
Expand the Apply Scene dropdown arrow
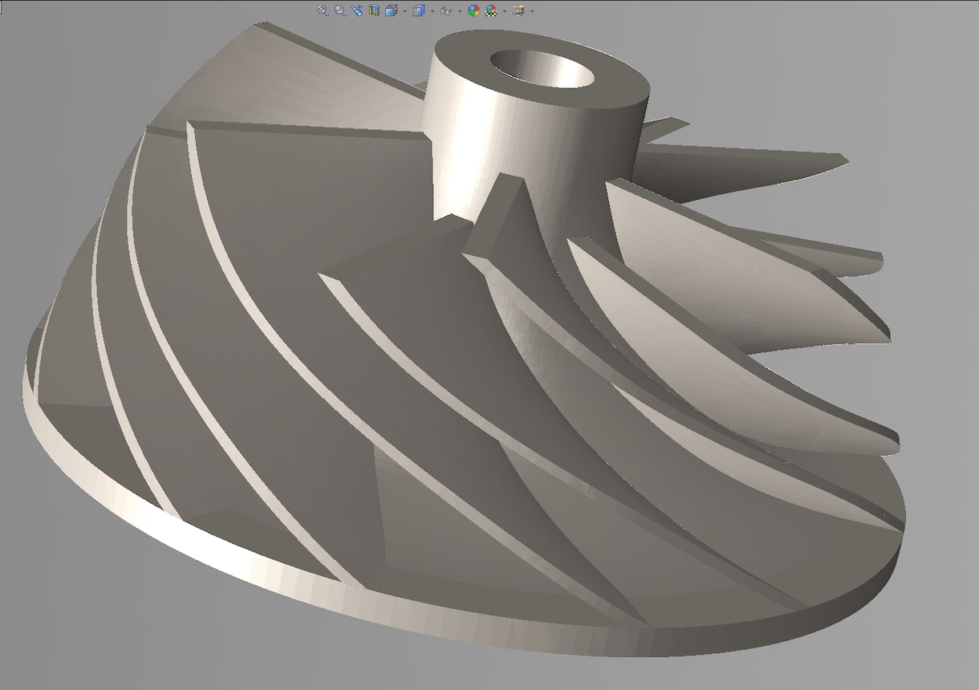[504, 11]
